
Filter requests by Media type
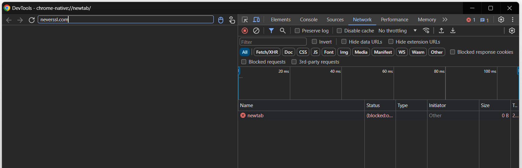(361, 52)
